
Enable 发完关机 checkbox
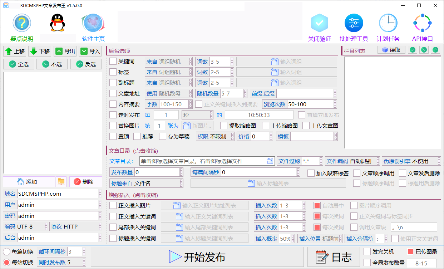367,251
